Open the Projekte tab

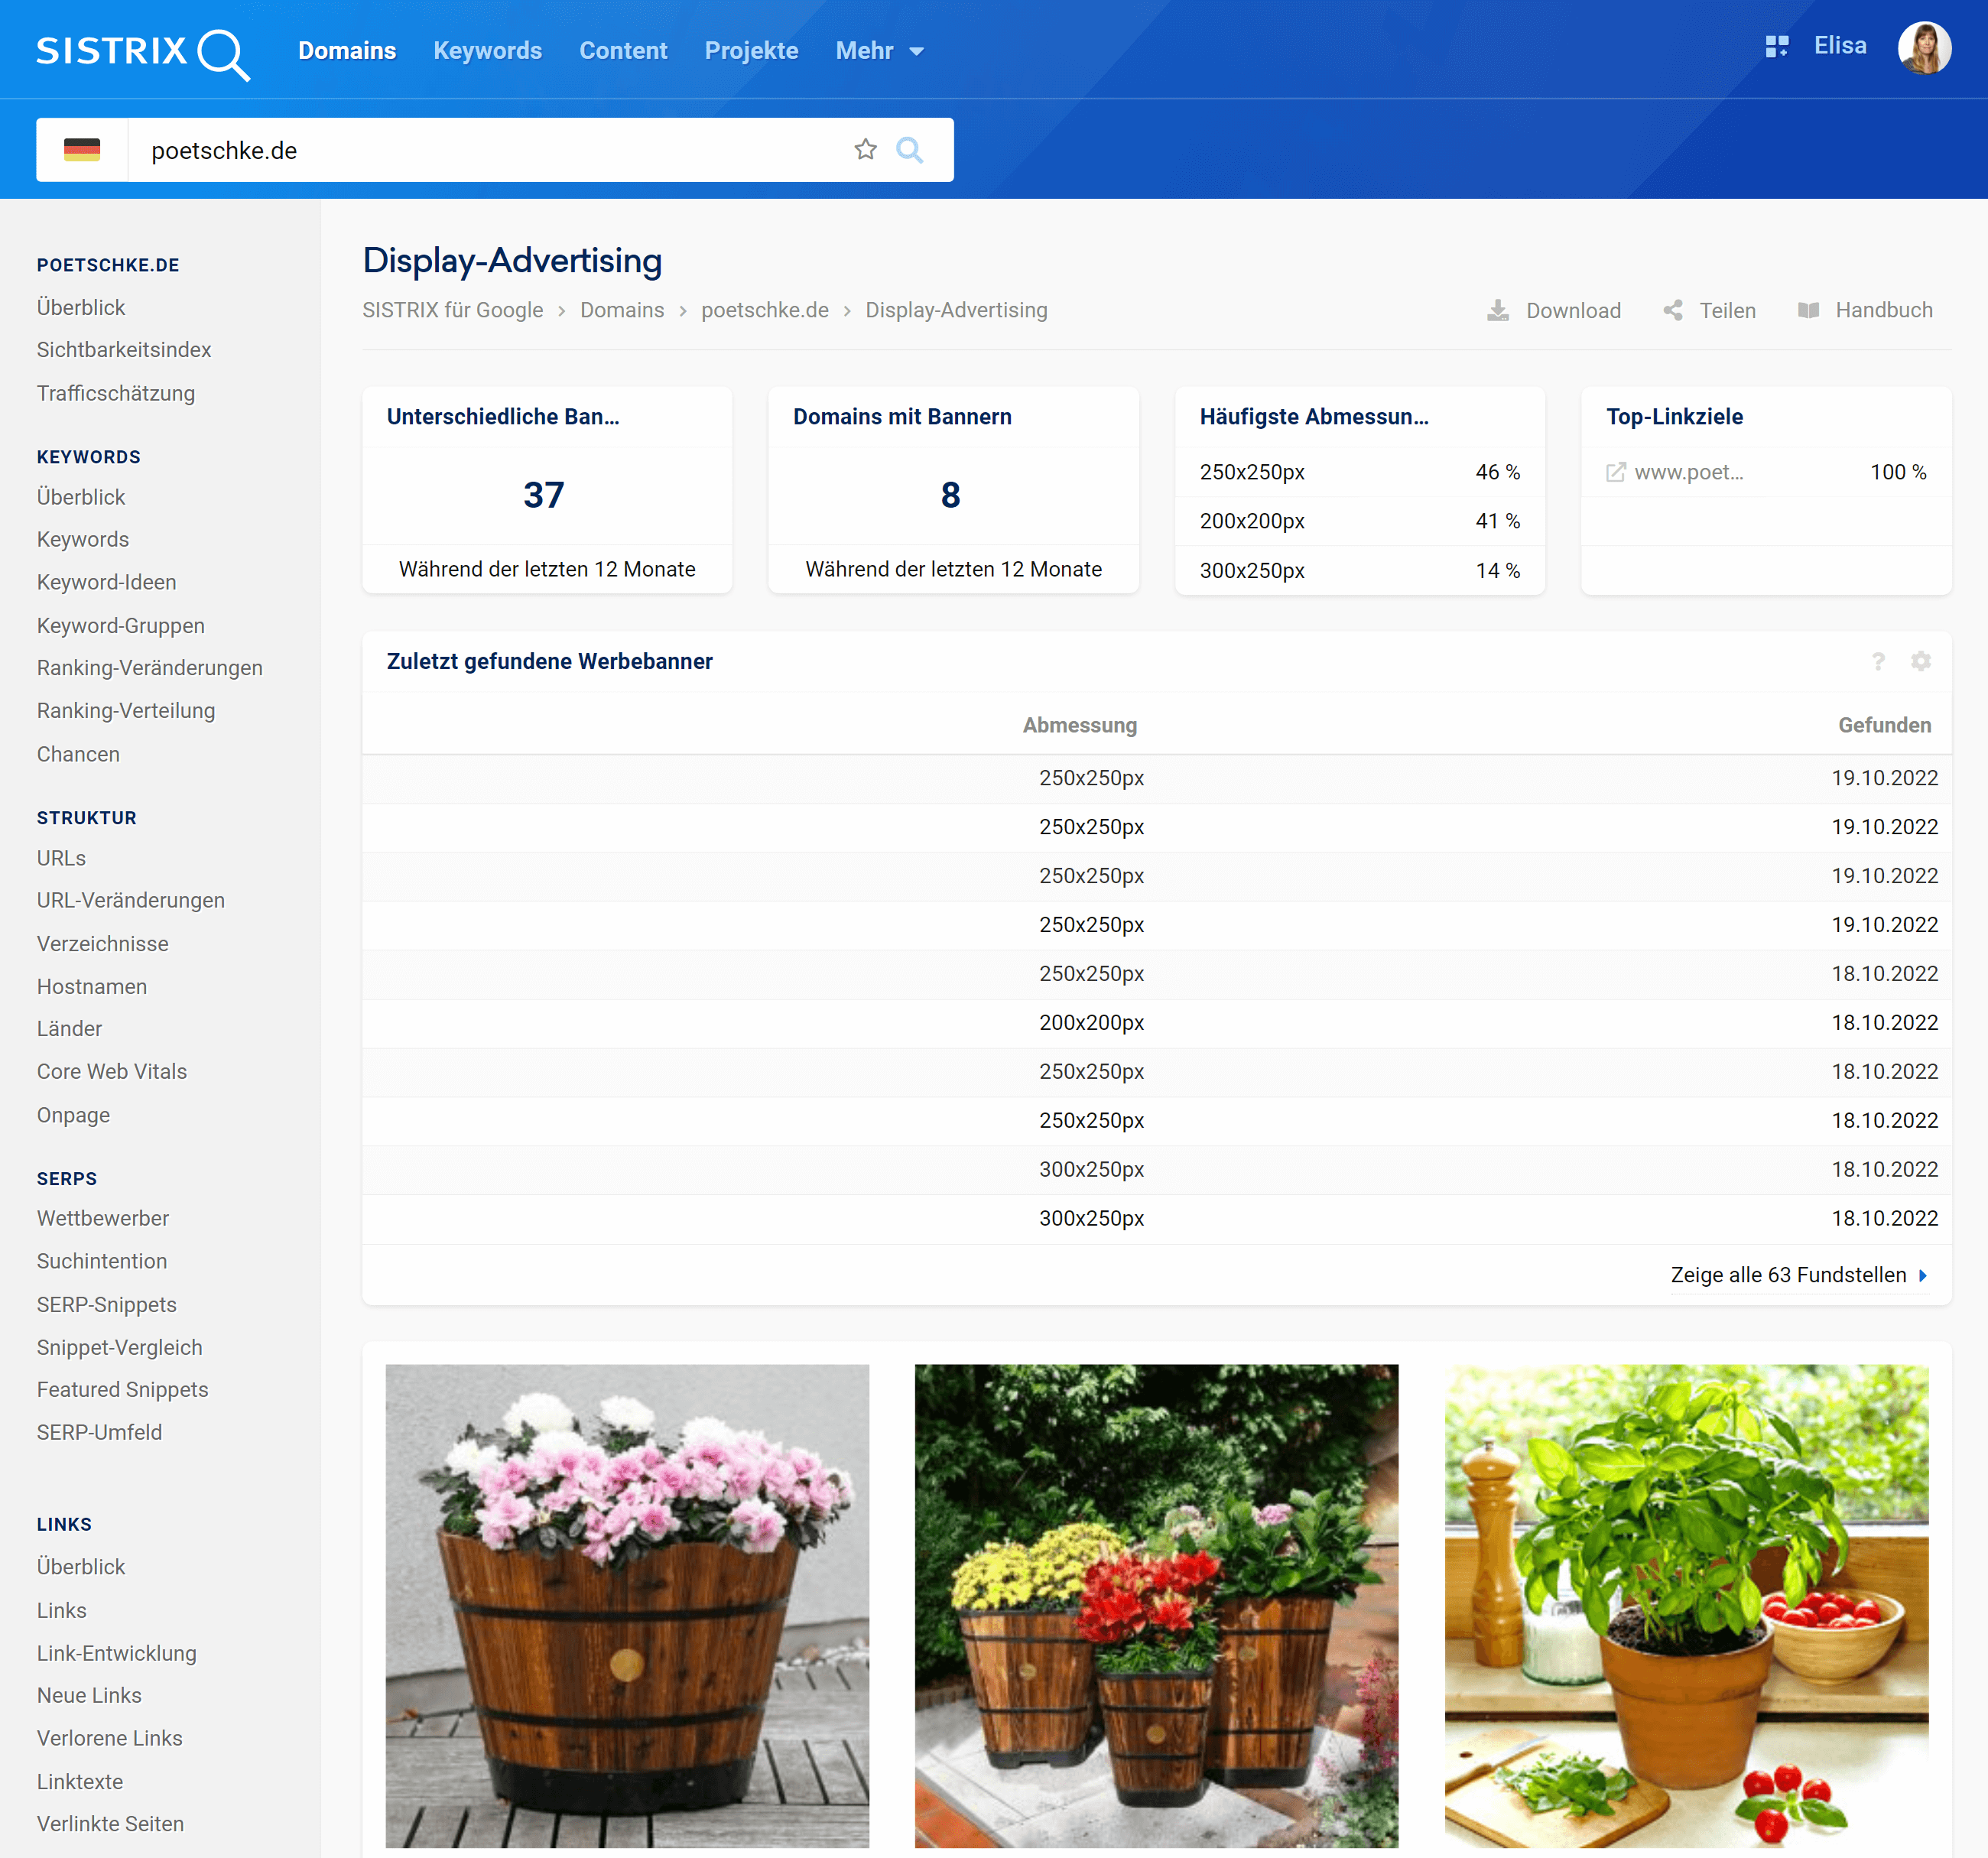tap(751, 51)
